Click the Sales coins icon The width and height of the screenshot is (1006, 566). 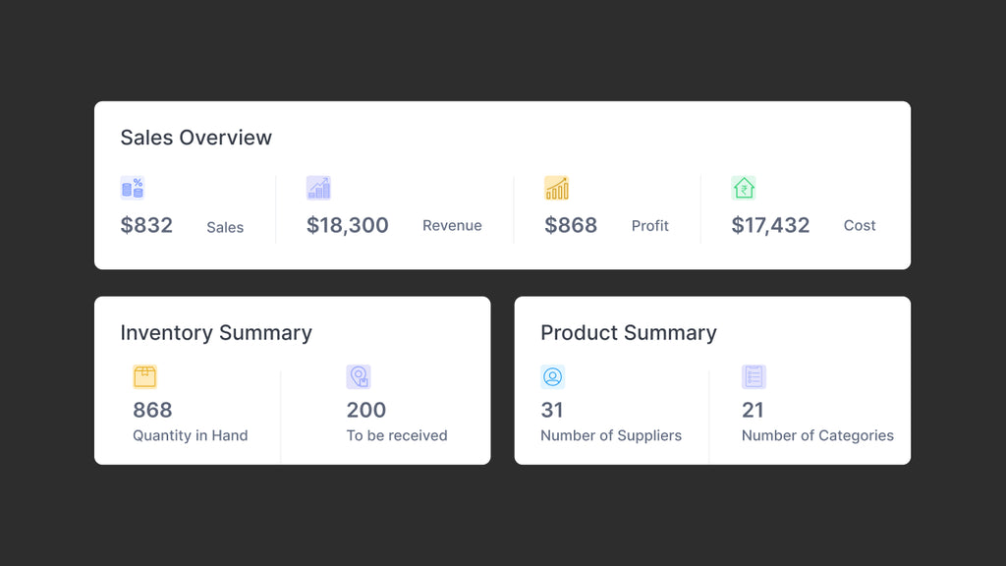[x=133, y=188]
